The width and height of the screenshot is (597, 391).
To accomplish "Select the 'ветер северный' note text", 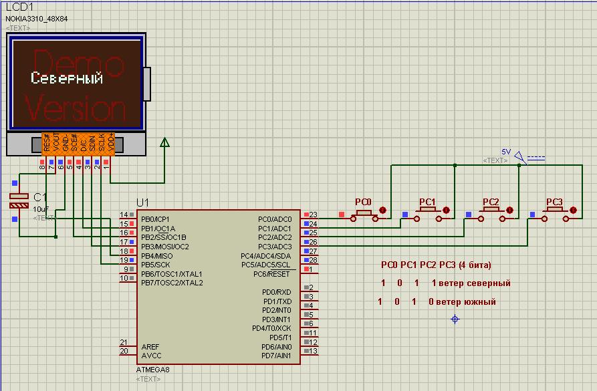I will 475,283.
